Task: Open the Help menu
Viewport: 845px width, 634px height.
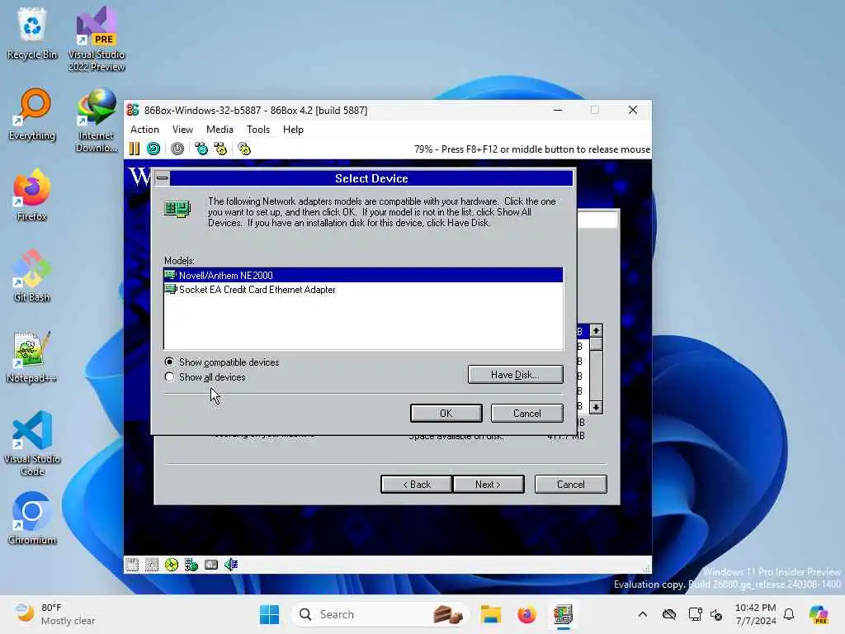Action: coord(293,130)
